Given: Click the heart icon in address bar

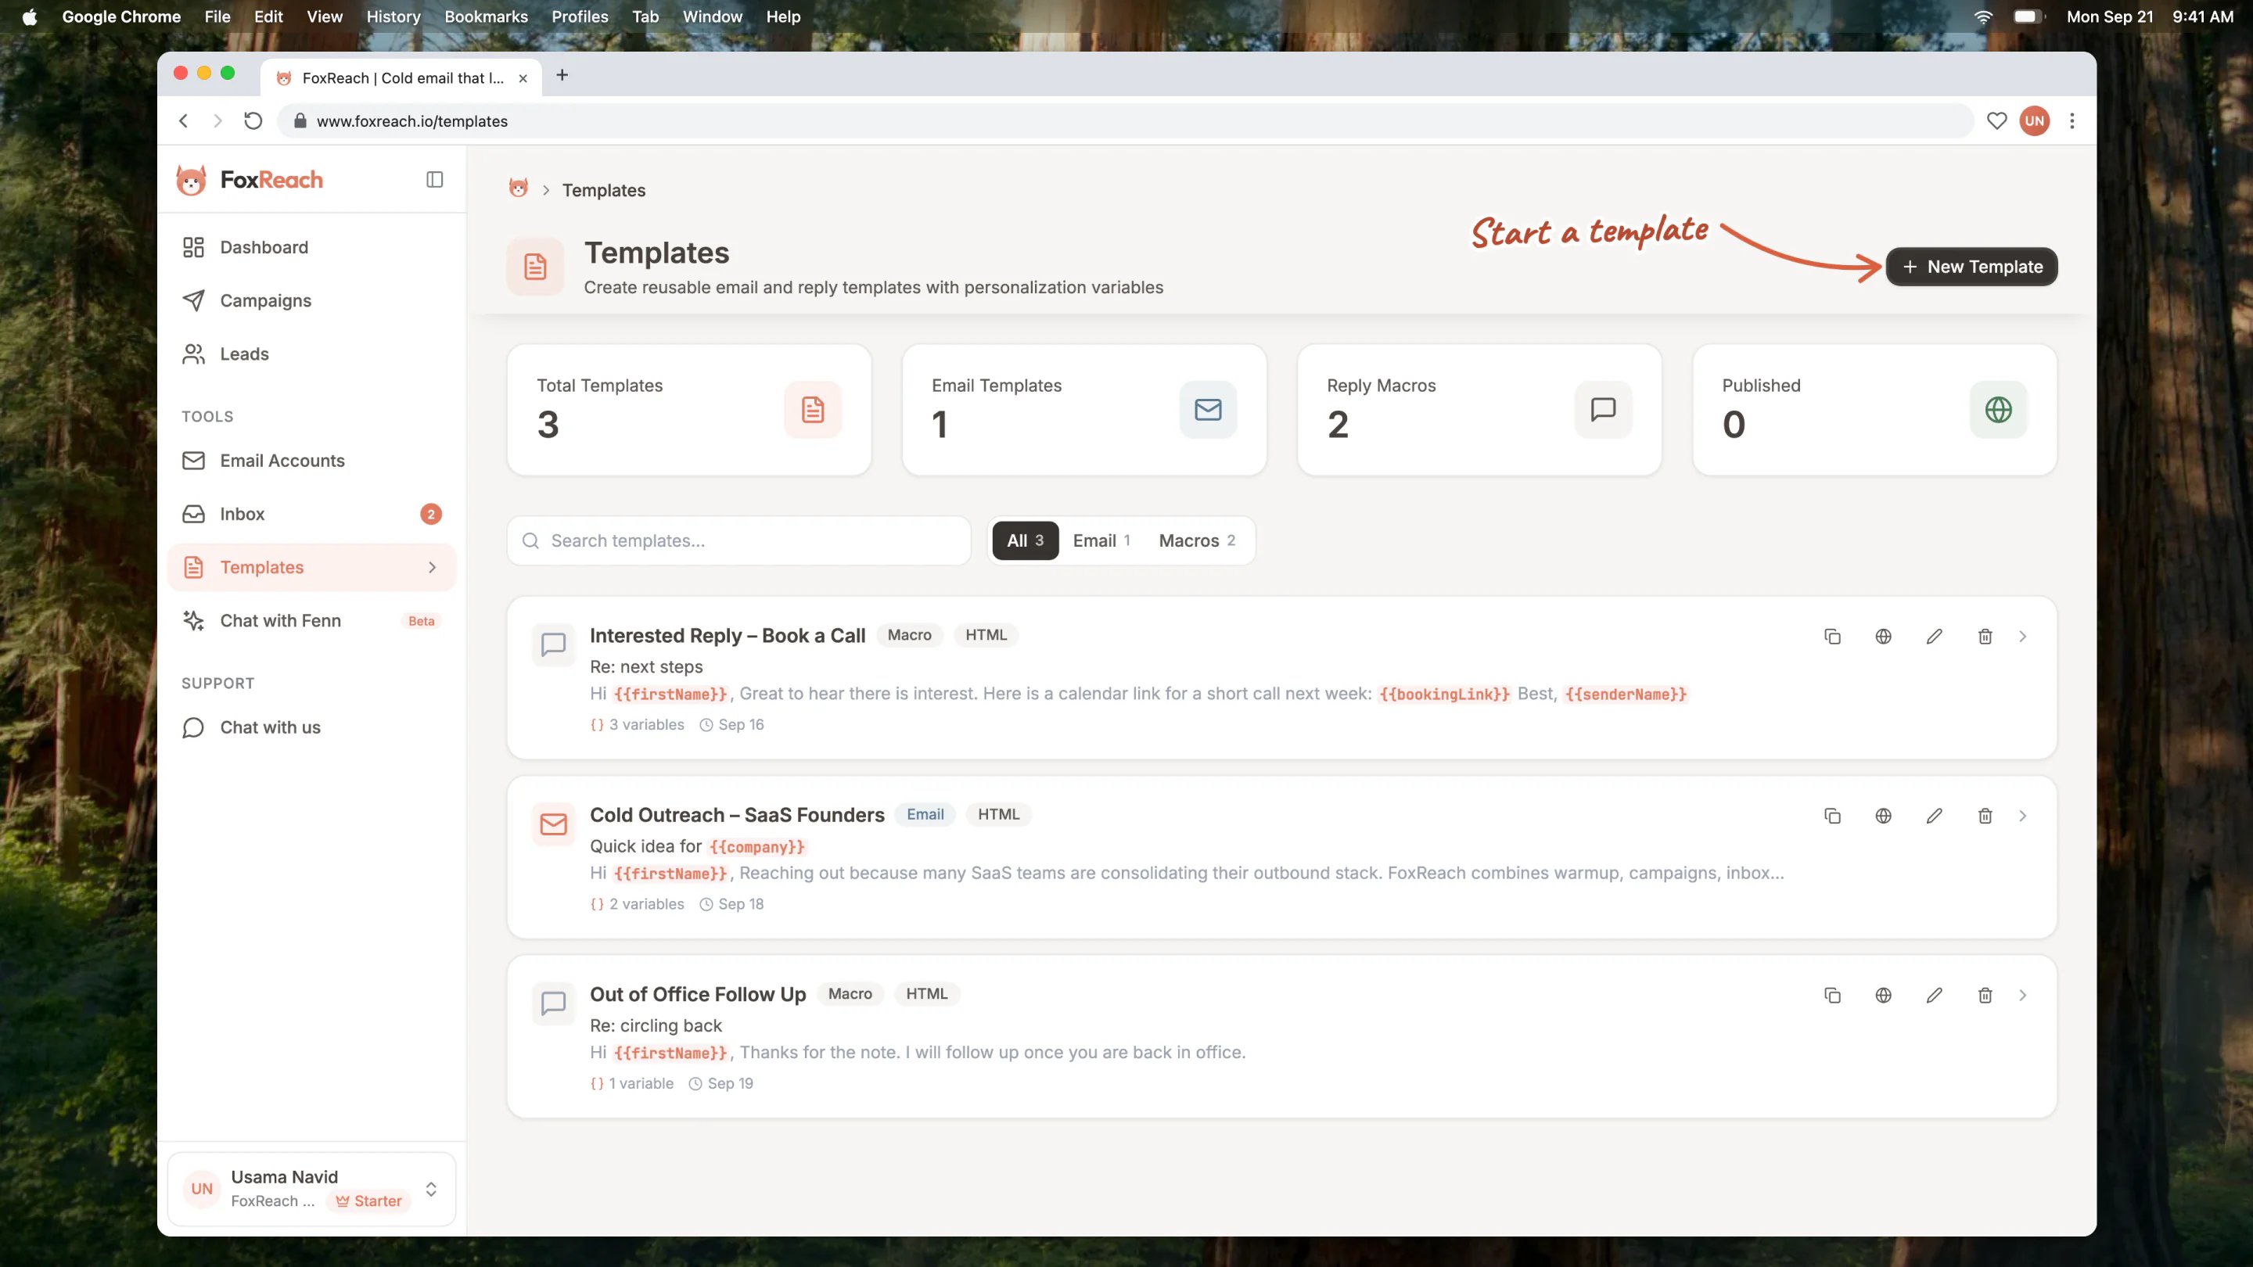Looking at the screenshot, I should tap(1996, 120).
